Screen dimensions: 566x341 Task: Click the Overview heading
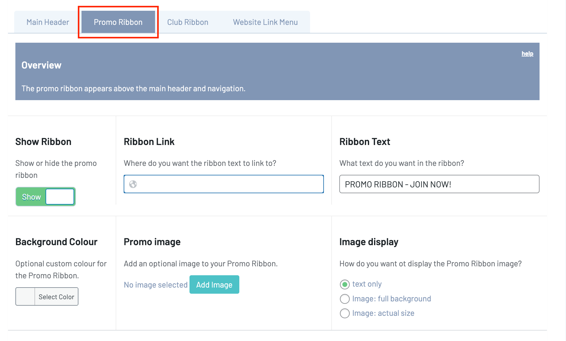tap(42, 65)
